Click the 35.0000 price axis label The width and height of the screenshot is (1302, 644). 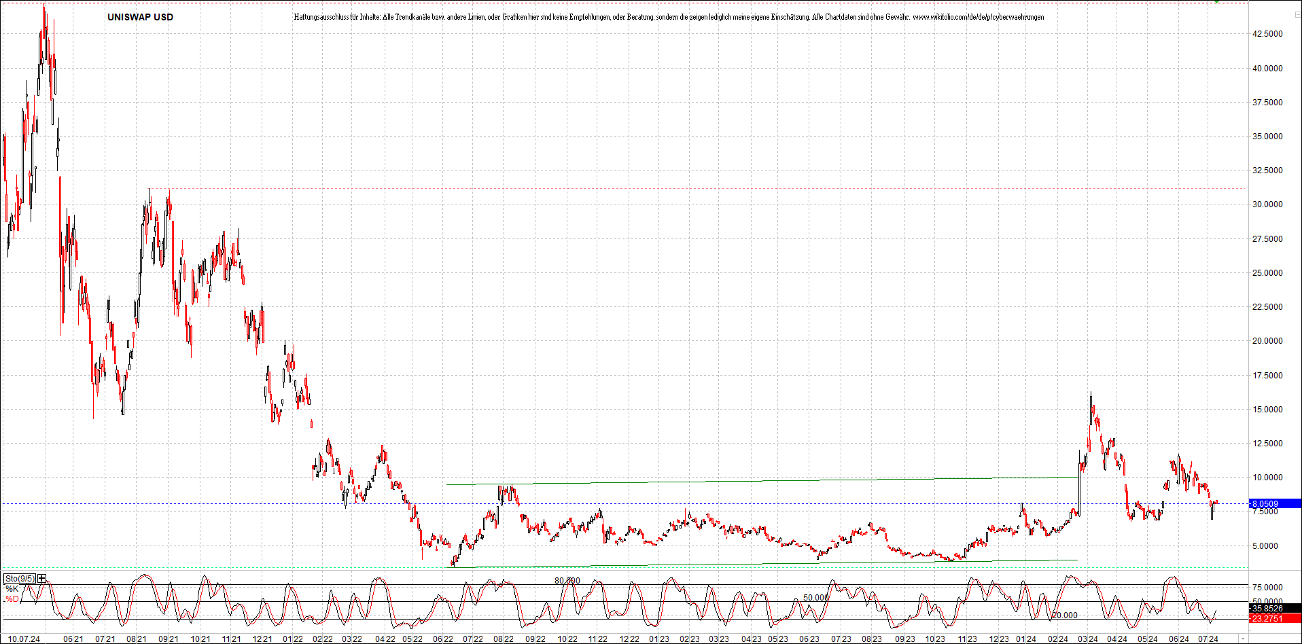point(1268,137)
